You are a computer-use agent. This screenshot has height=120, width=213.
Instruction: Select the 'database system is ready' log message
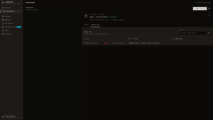coord(144,43)
